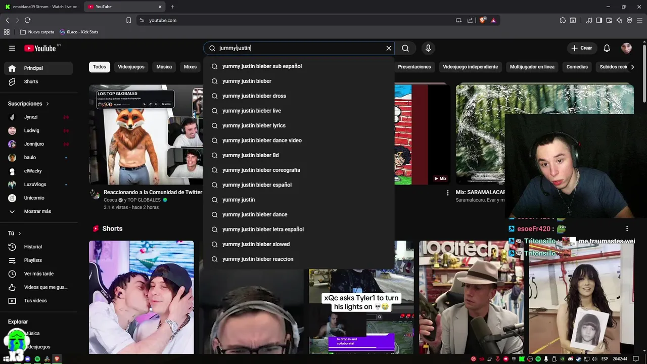Choose suggestion 'yummy justin bieber dance video'
Image resolution: width=647 pixels, height=364 pixels.
[299, 140]
